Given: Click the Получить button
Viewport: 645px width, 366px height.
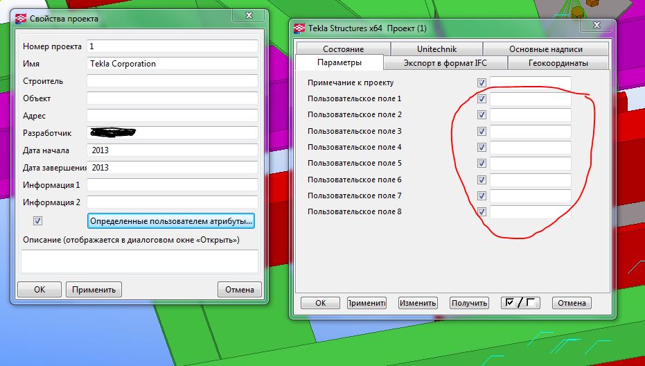Looking at the screenshot, I should (x=469, y=303).
